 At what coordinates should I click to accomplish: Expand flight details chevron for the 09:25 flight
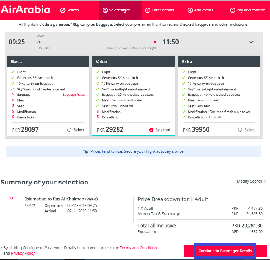pos(251,42)
